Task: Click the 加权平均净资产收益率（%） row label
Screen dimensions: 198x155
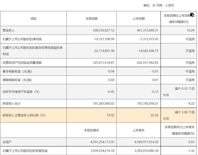Action: point(21,92)
